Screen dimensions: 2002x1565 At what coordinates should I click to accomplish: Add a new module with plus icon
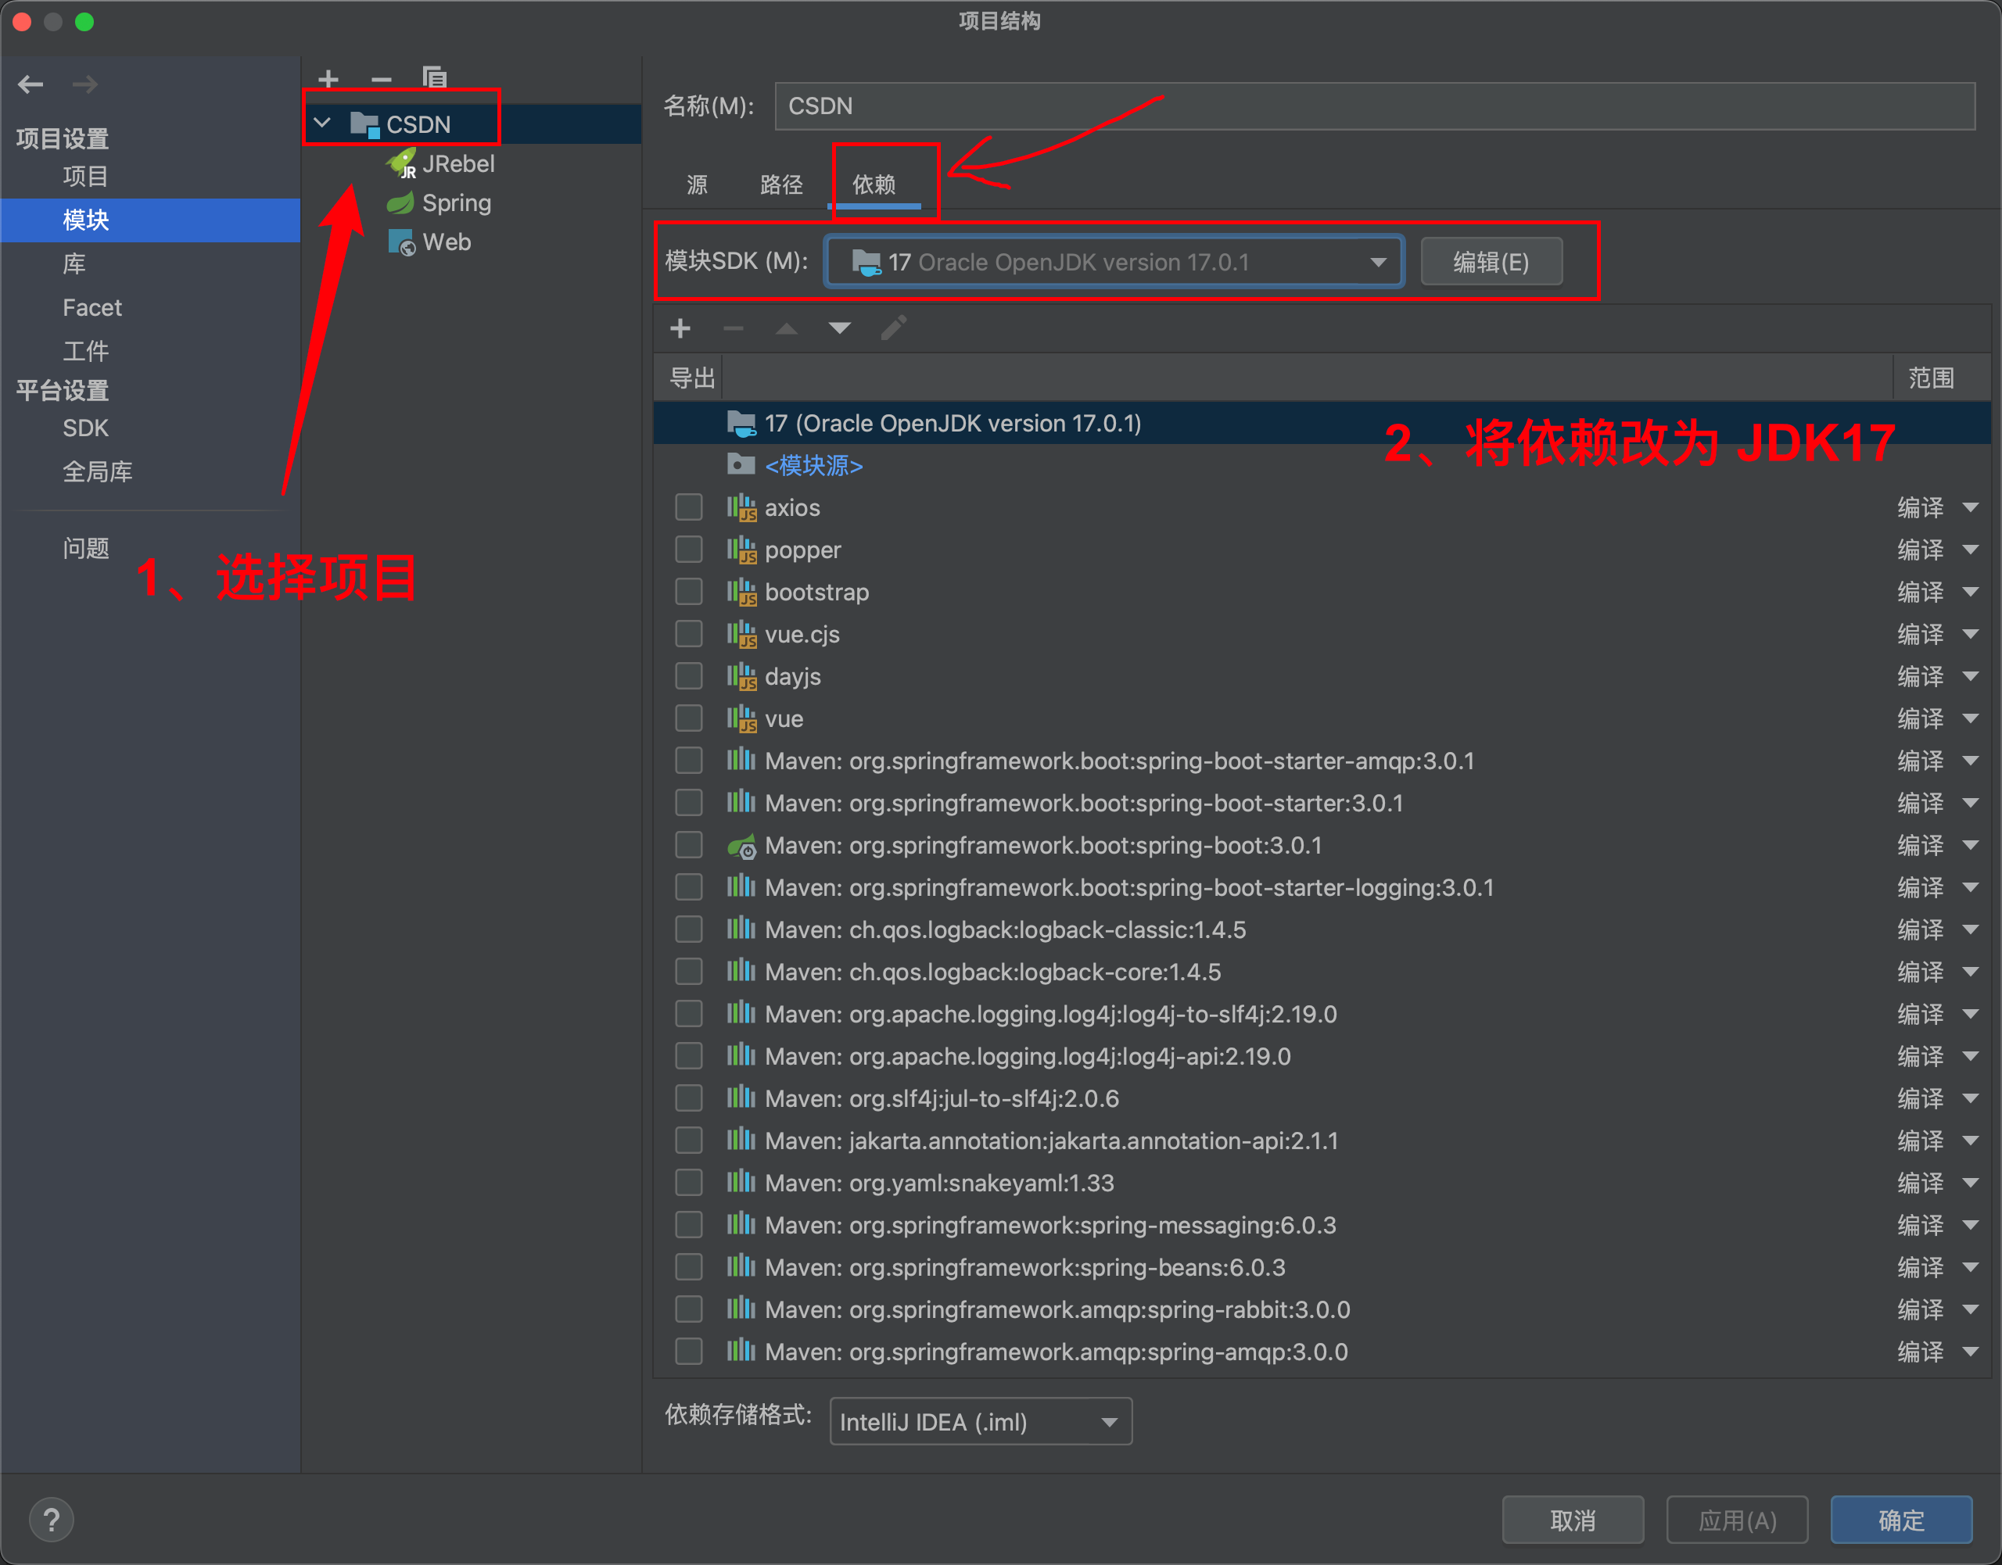click(328, 79)
